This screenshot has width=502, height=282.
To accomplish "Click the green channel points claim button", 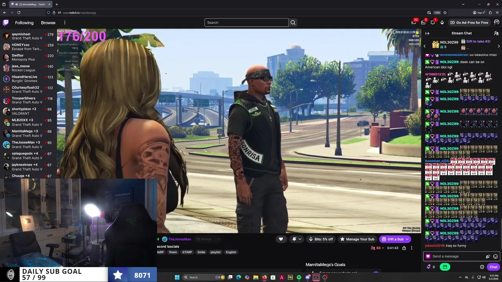I will click(445, 267).
